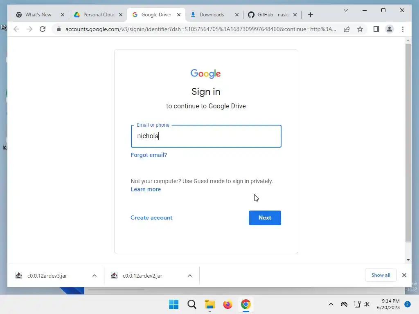Screen dimensions: 419x314
Task: Click the scrollbar down arrow
Action: [x=408, y=260]
